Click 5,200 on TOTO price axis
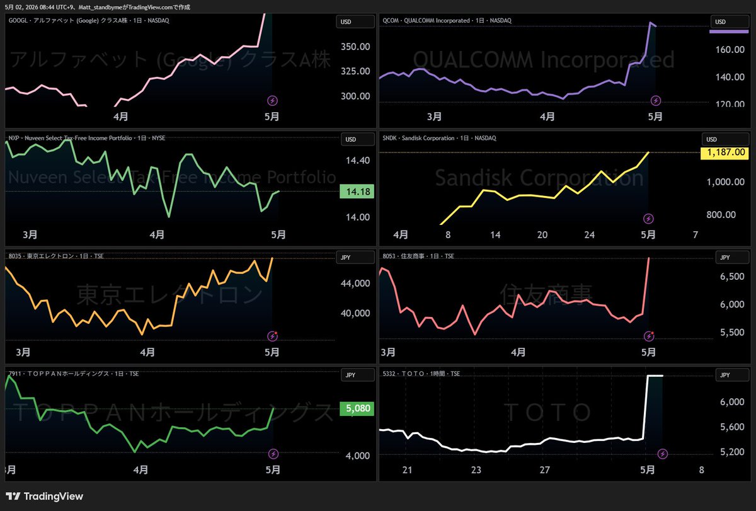 point(731,452)
